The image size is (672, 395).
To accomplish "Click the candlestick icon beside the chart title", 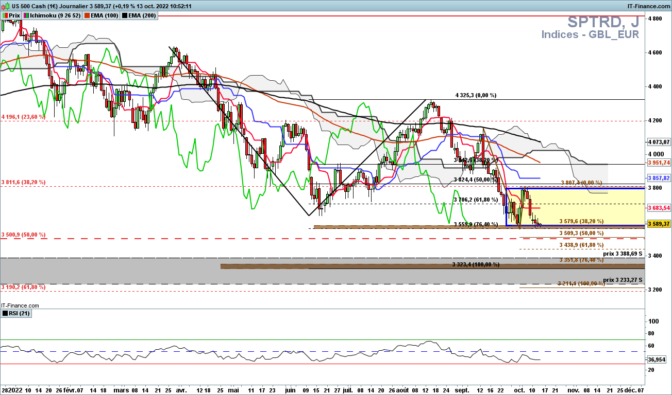I will tap(5, 6).
